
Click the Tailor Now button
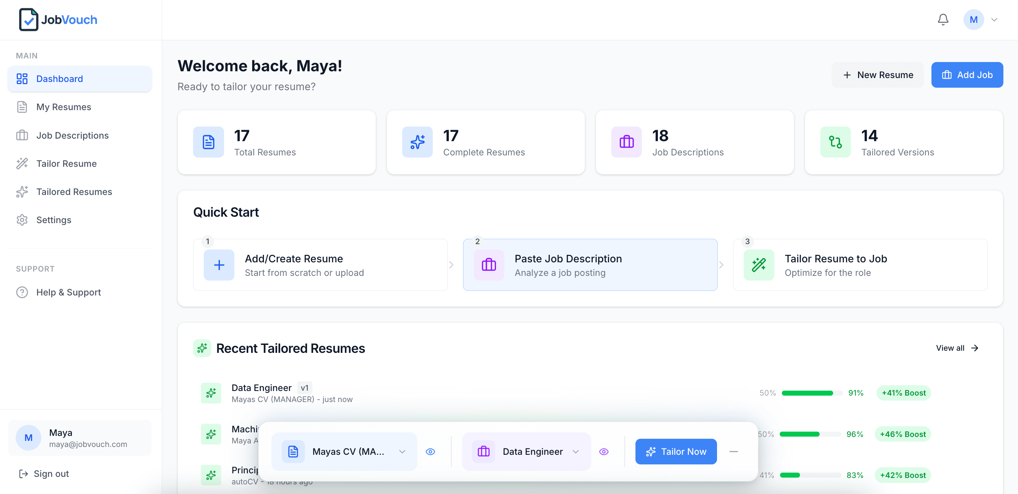tap(676, 451)
